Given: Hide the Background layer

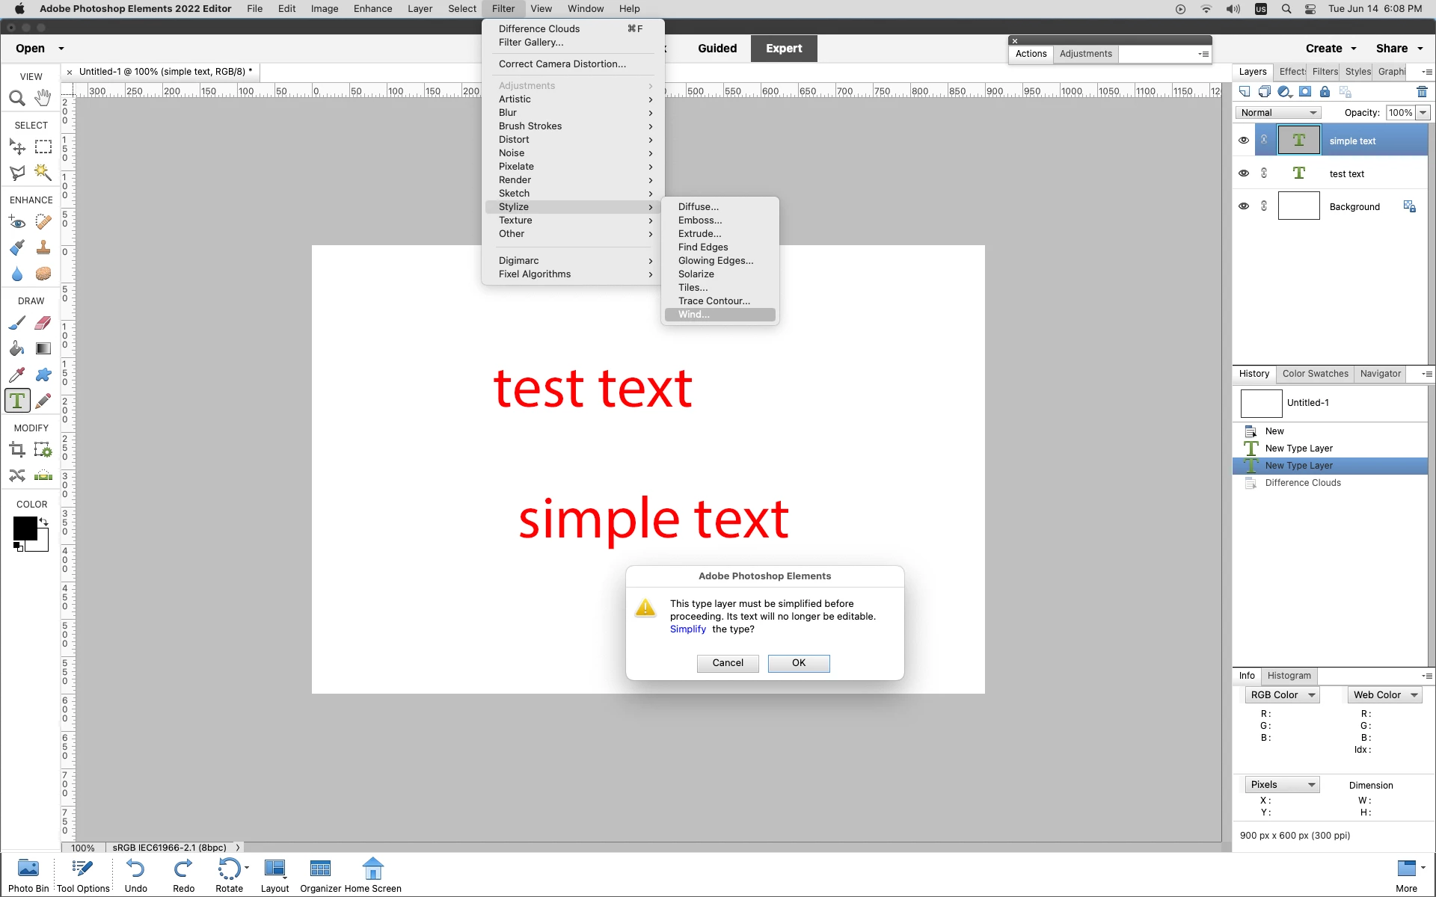Looking at the screenshot, I should pos(1244,206).
